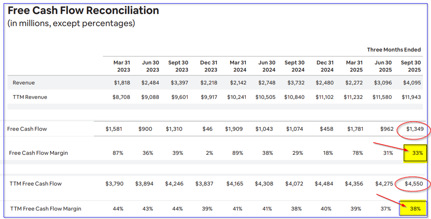Click the $4,095 revenue value
The height and width of the screenshot is (219, 431).
point(412,83)
